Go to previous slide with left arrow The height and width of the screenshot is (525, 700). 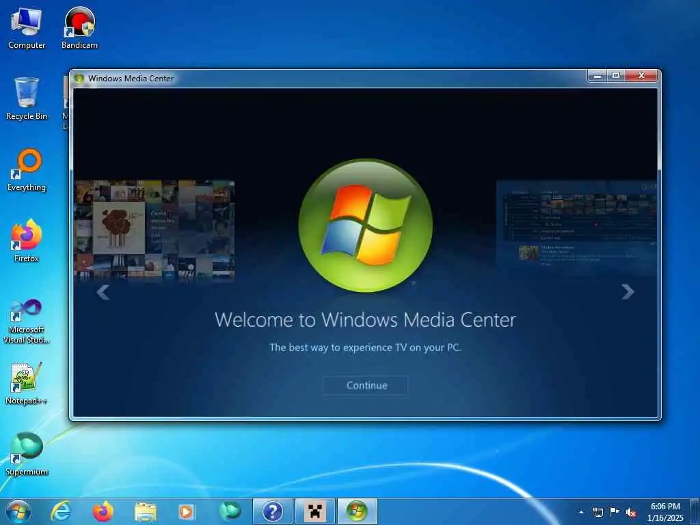103,293
